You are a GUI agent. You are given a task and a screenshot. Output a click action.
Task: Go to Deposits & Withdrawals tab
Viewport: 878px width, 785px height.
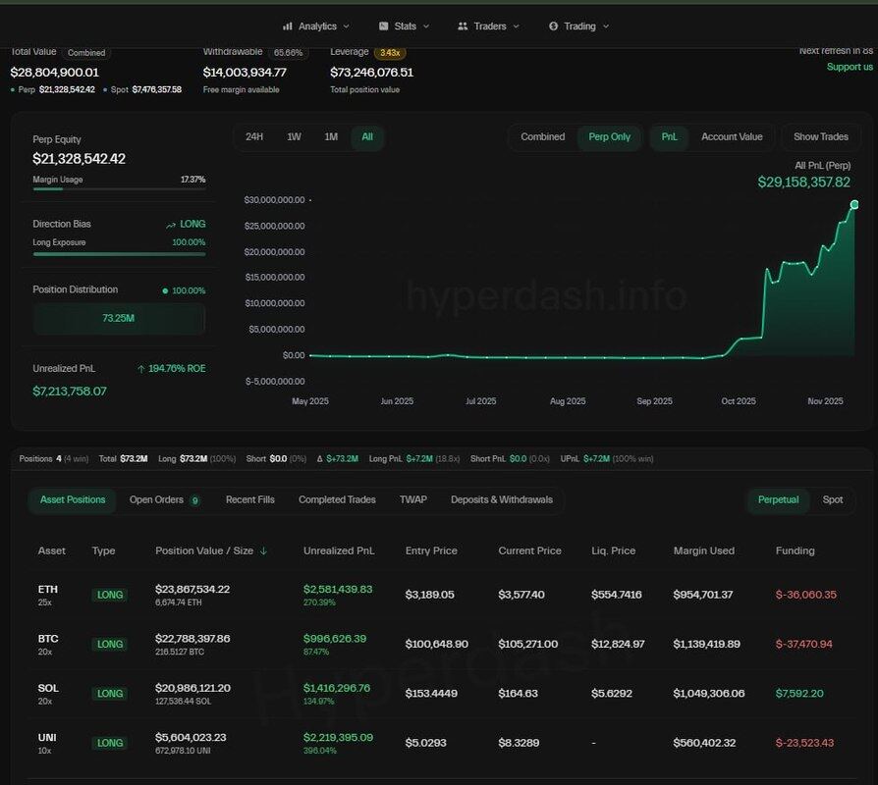coord(501,500)
